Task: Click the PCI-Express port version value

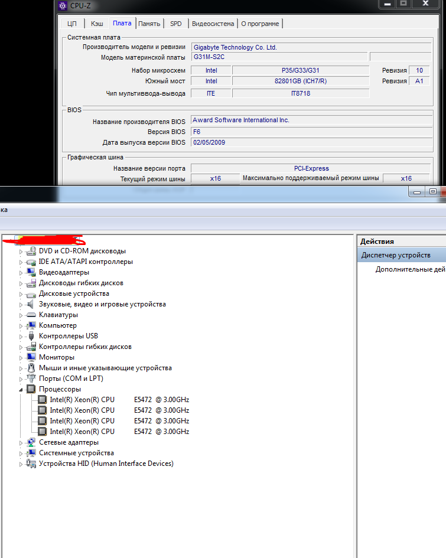Action: point(311,168)
